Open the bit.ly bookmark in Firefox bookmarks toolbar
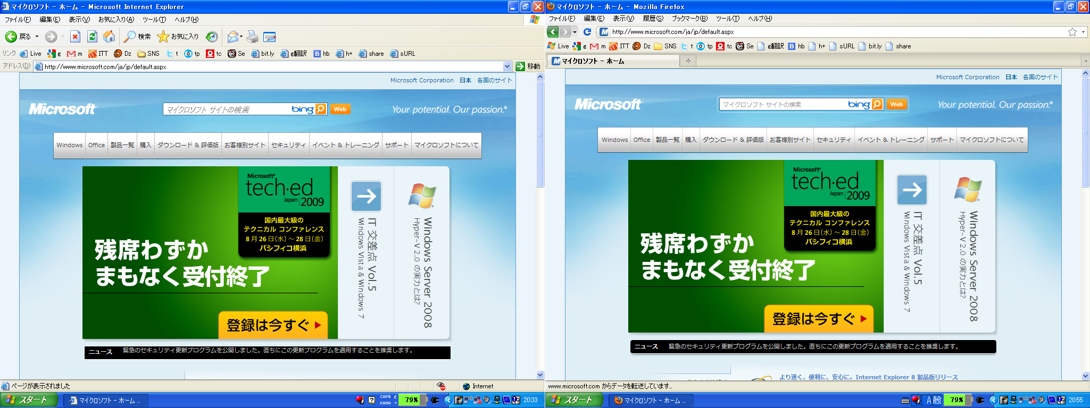 (870, 46)
